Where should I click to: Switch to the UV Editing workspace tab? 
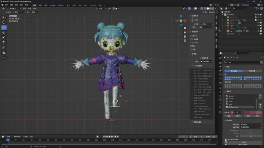coord(53,5)
